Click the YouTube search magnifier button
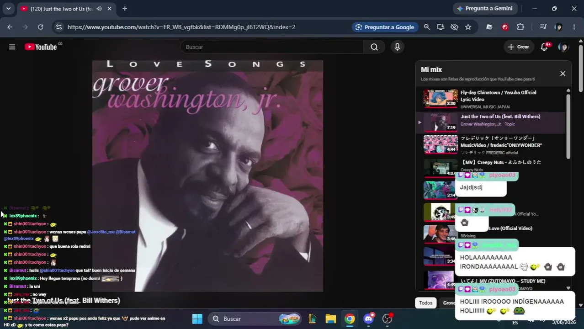Screen dimensions: 584x329 (x=374, y=47)
